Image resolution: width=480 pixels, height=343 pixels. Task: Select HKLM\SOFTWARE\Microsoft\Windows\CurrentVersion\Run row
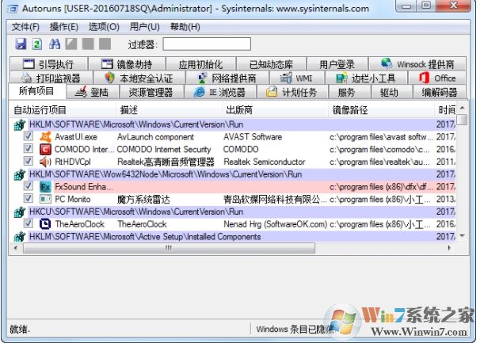(x=233, y=124)
